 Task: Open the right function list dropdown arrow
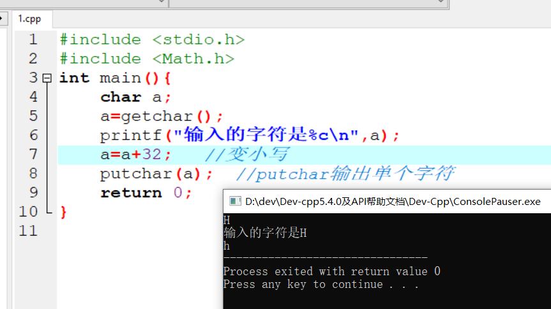pos(441,1)
